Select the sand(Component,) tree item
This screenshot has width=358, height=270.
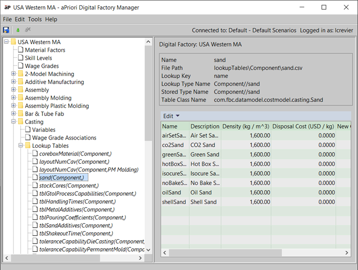point(63,178)
